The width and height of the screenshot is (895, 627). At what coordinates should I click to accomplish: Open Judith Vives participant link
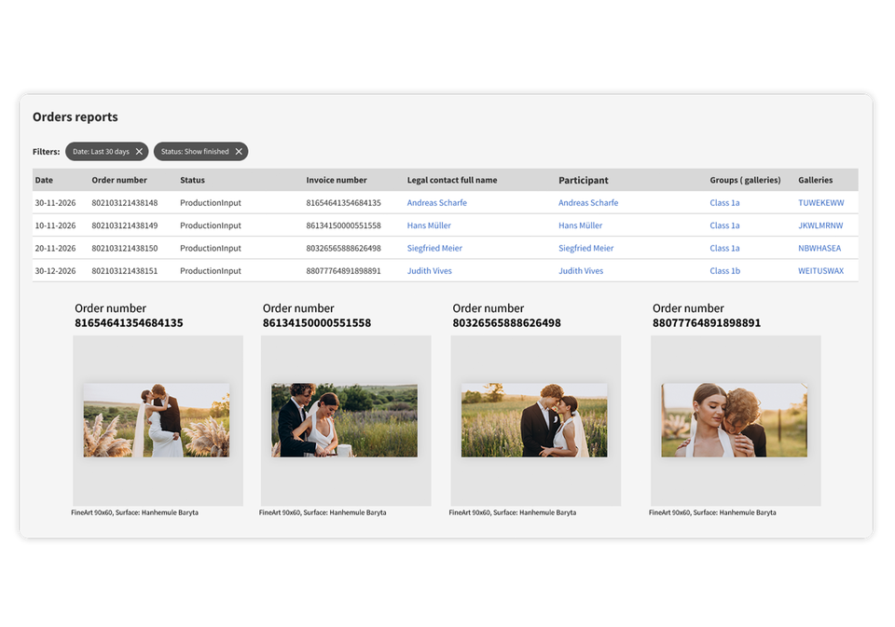point(581,271)
